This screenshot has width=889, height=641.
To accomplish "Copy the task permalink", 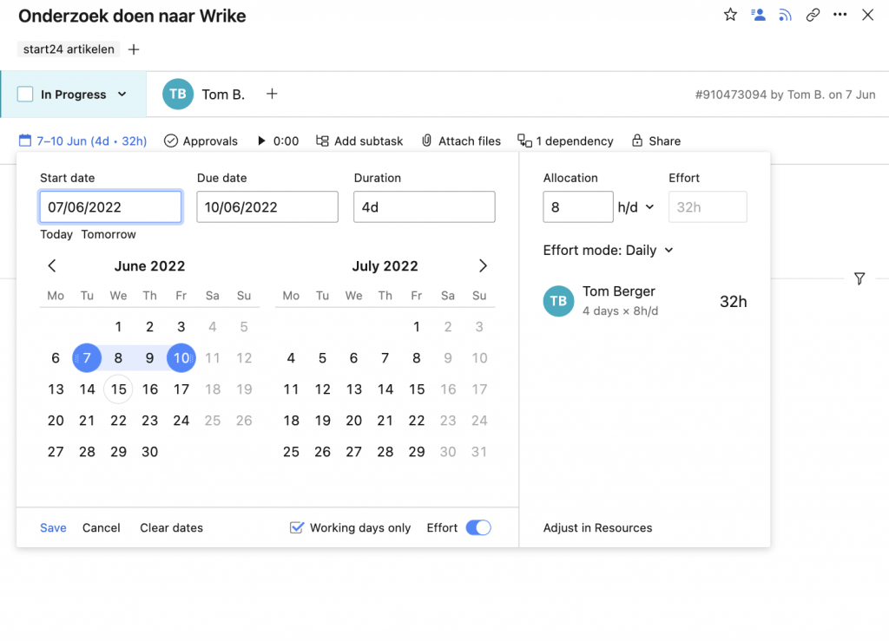I will (813, 15).
